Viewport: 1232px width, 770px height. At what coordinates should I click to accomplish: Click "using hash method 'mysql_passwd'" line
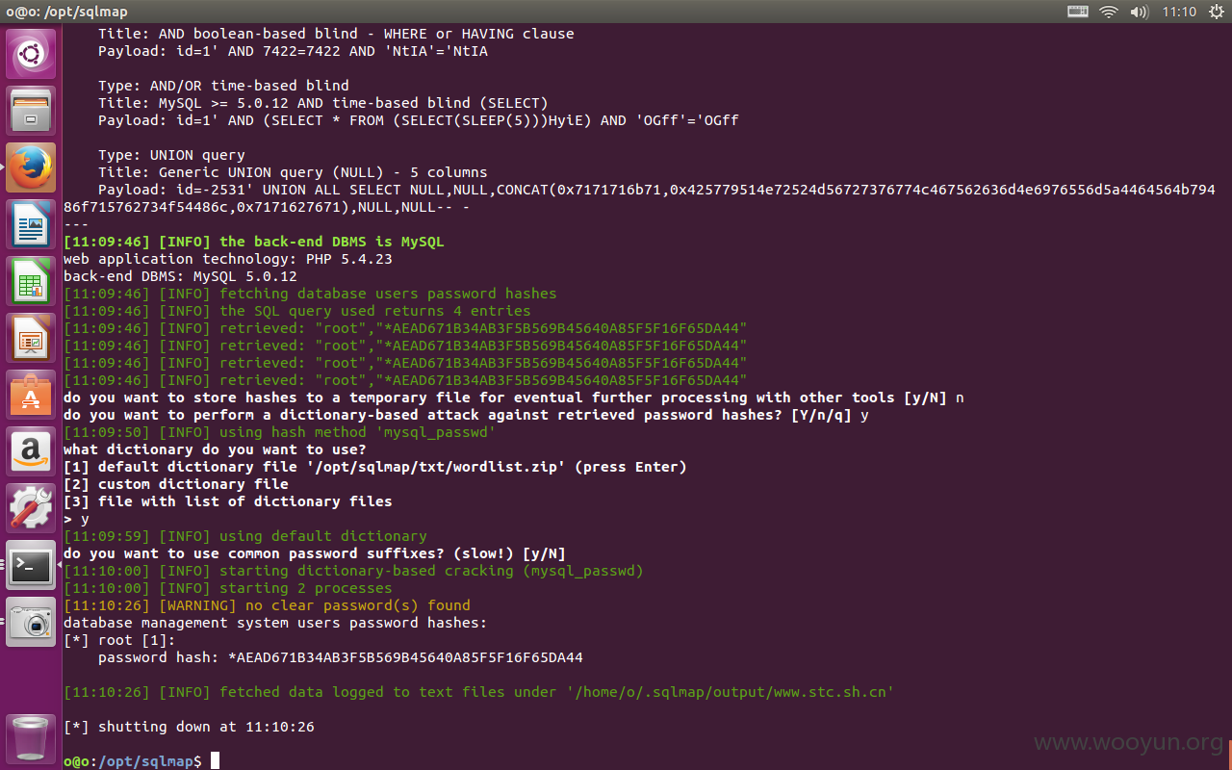[x=280, y=432]
